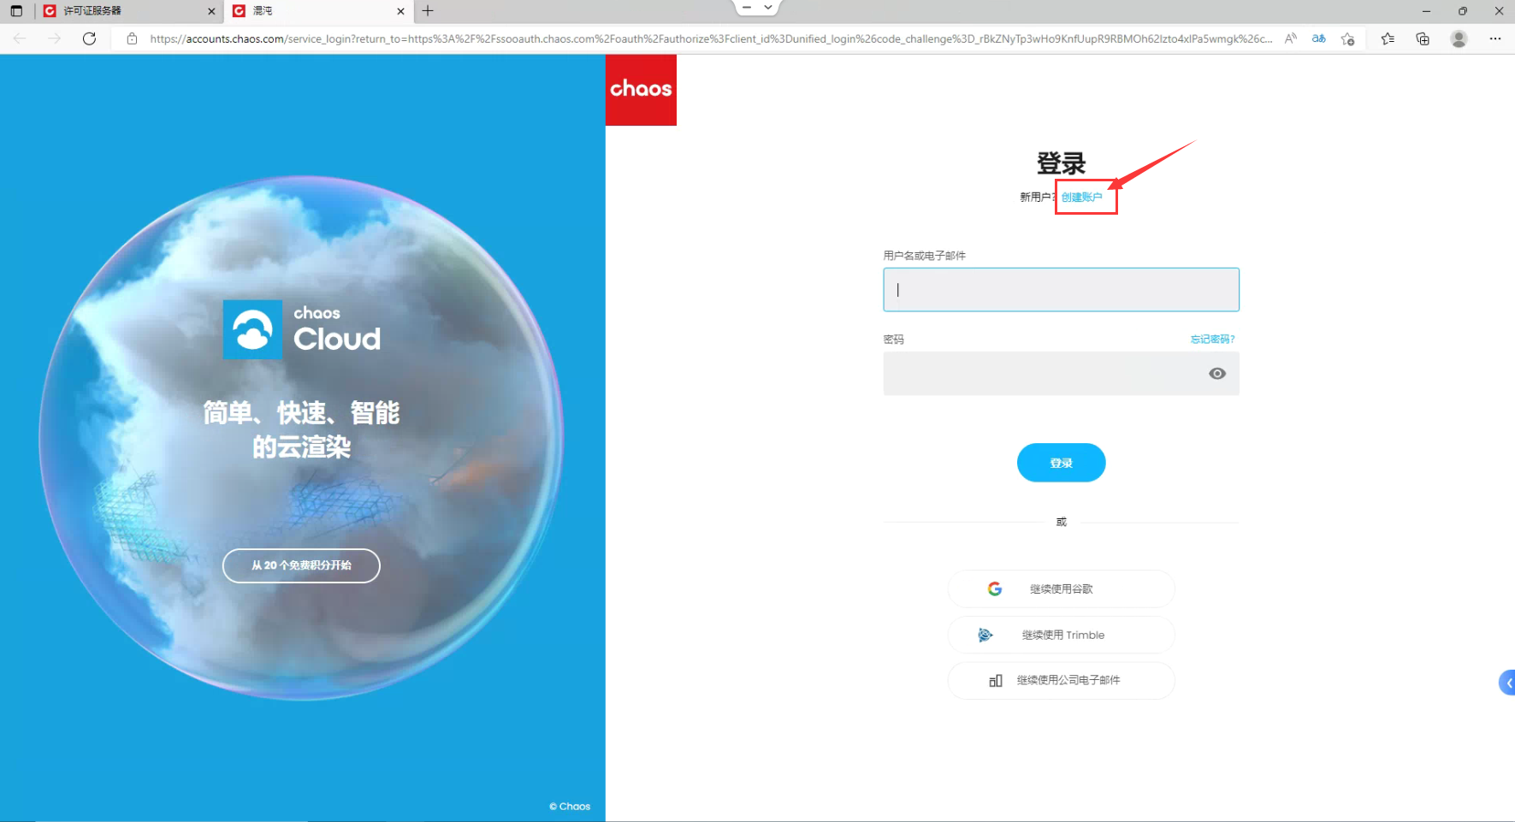This screenshot has width=1515, height=822.
Task: Click the browser address bar URL
Action: click(710, 38)
